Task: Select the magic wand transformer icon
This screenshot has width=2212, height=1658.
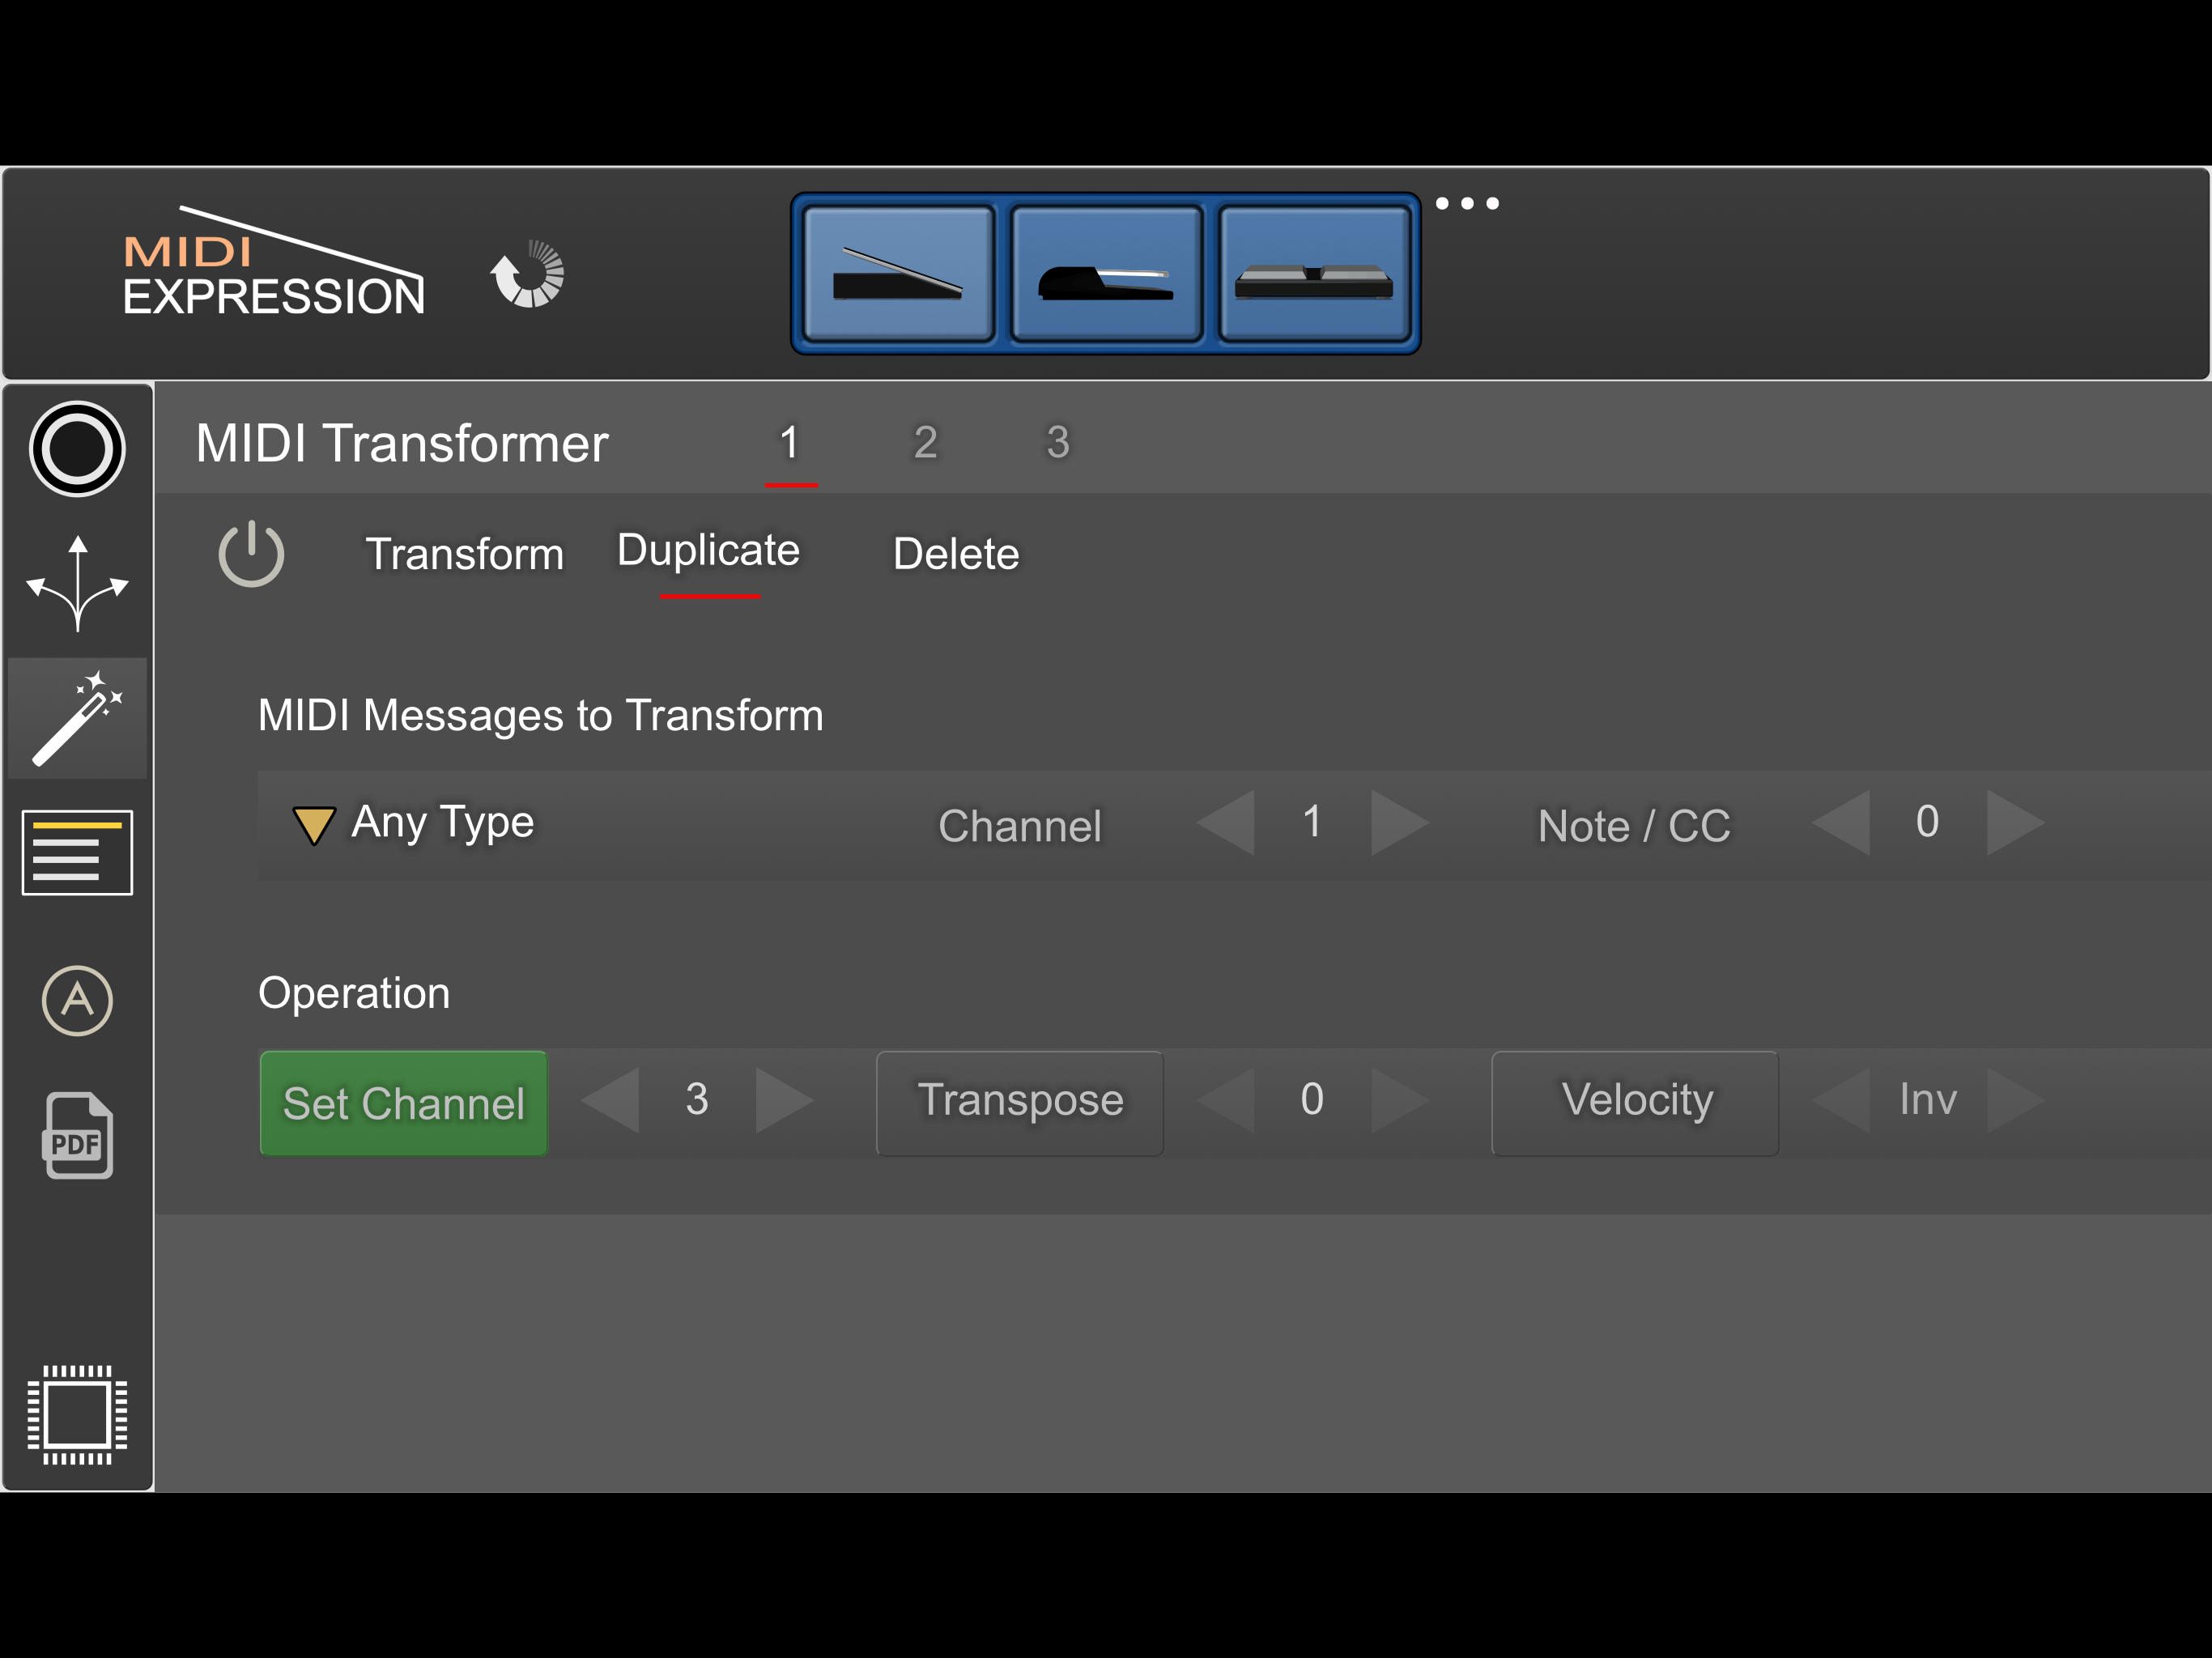Action: [x=77, y=718]
